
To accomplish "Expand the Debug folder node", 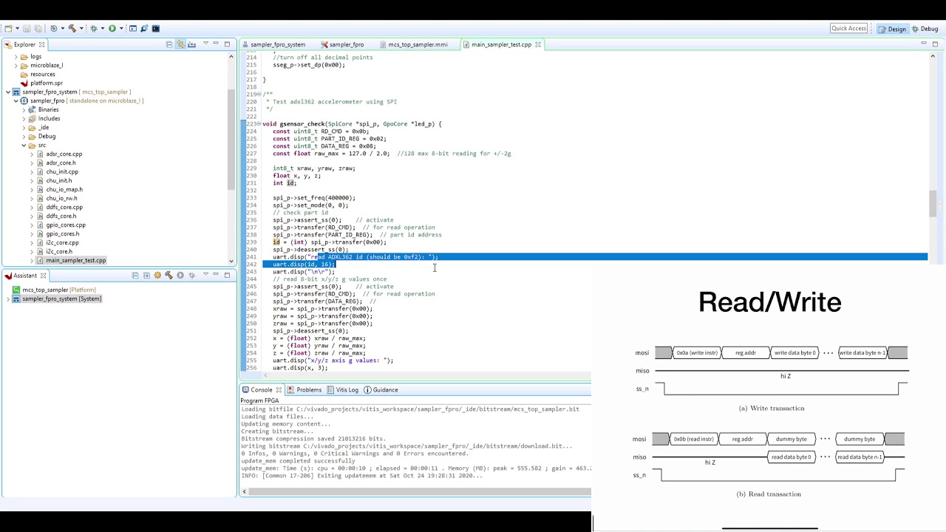I will click(x=24, y=137).
